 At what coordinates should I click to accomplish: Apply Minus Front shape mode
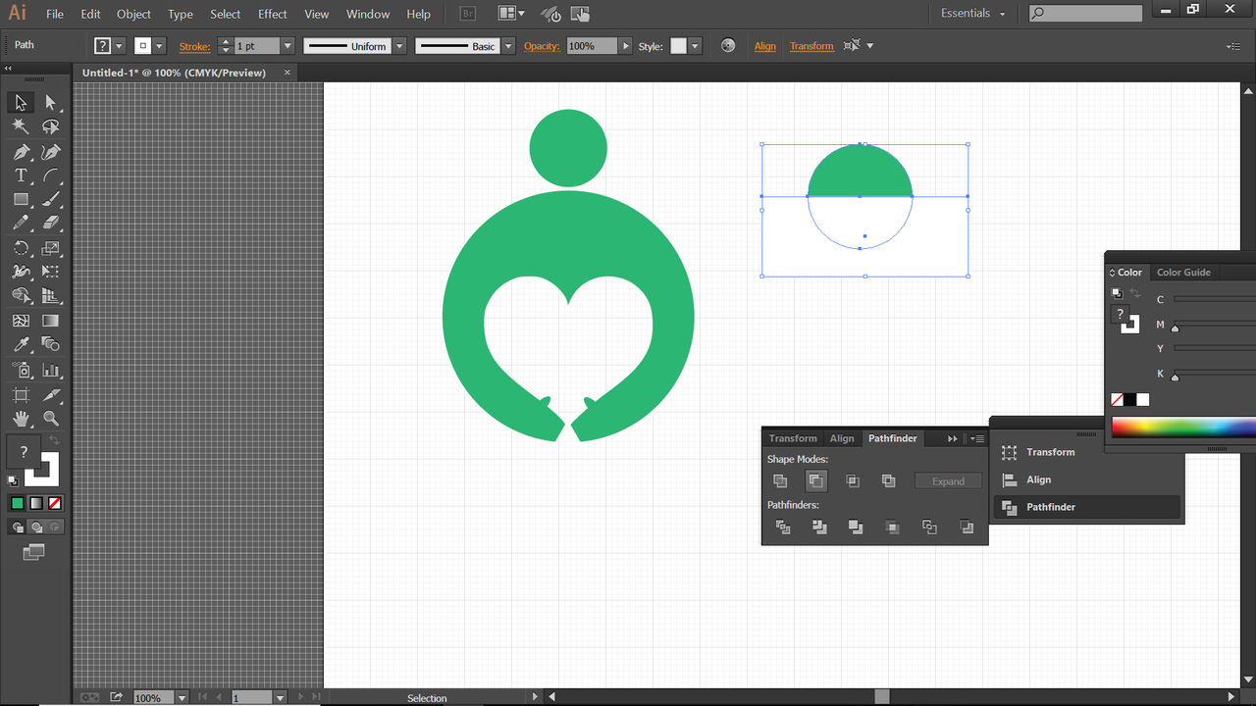click(x=815, y=480)
